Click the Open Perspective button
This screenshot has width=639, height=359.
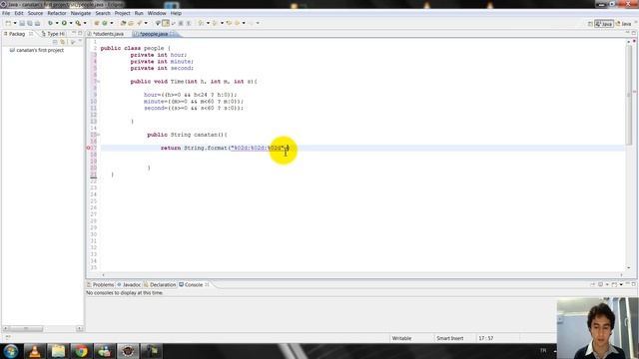pyautogui.click(x=590, y=24)
